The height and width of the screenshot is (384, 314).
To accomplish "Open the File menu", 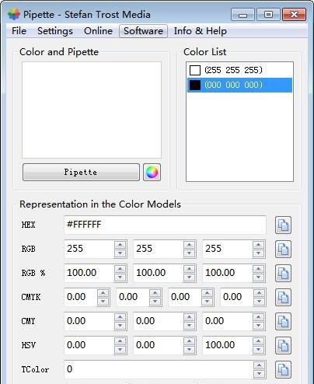I will [19, 31].
